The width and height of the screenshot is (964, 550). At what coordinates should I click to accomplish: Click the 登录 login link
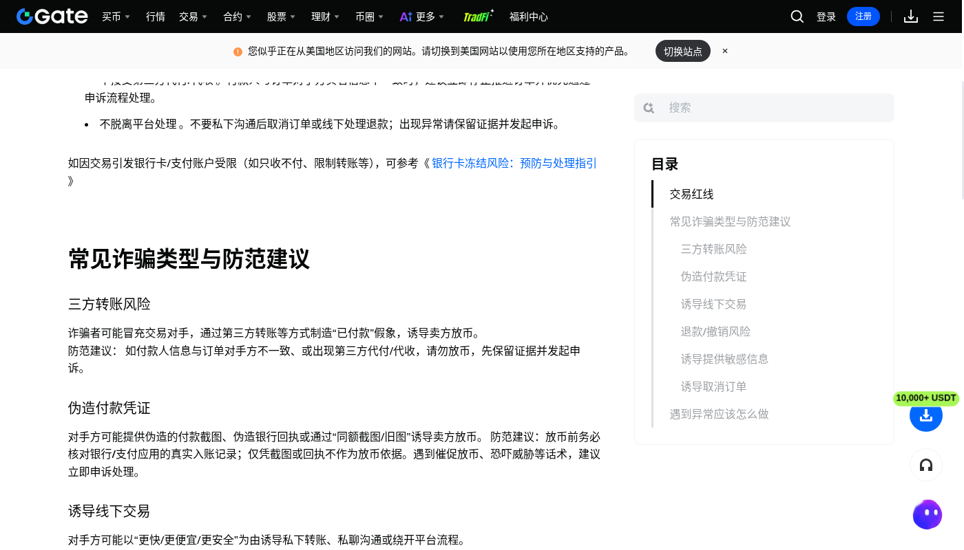826,16
